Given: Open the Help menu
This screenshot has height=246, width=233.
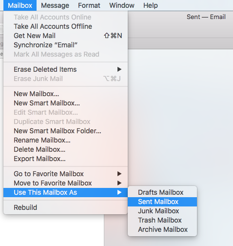Looking at the screenshot, I should [151, 5].
